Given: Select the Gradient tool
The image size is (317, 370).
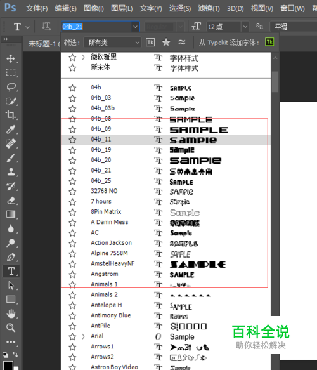Looking at the screenshot, I should 11,215.
